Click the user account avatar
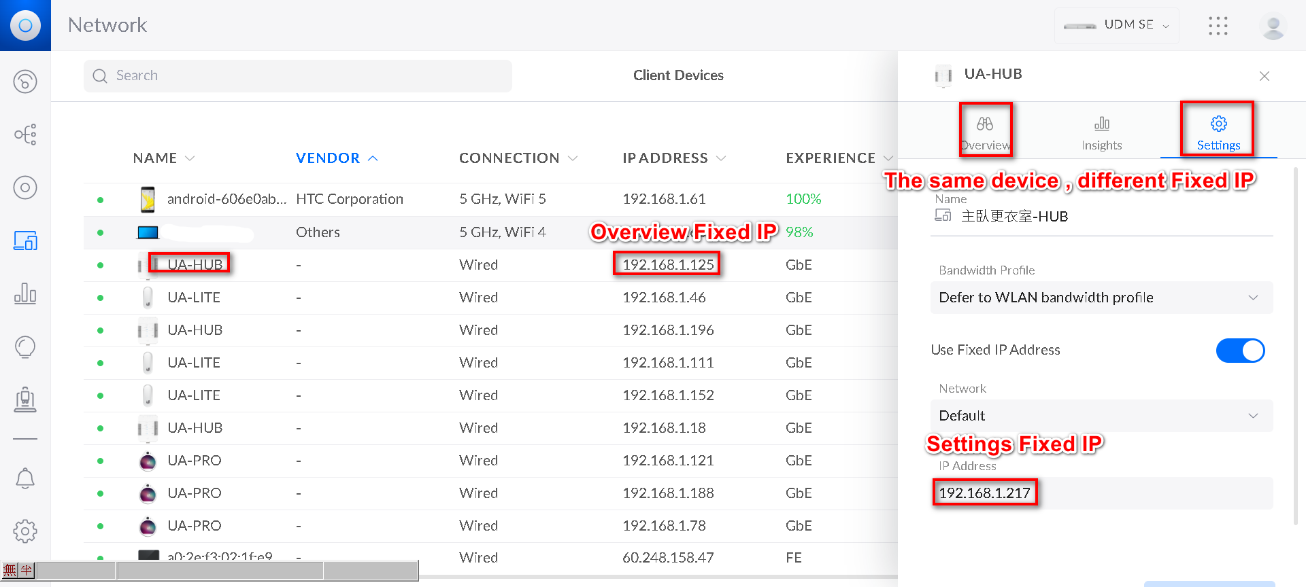 coord(1272,26)
